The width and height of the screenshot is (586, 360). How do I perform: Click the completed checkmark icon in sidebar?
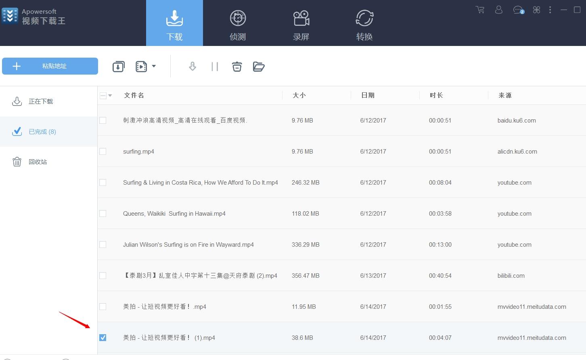click(x=17, y=131)
